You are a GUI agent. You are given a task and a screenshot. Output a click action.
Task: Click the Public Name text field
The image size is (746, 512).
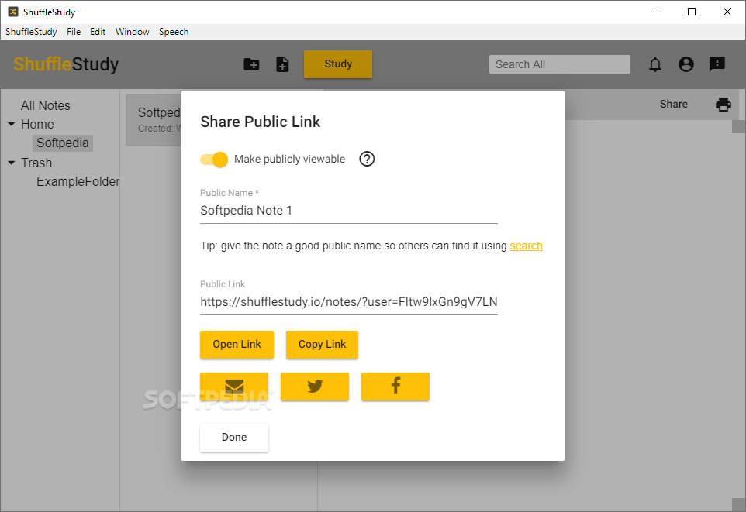click(x=349, y=211)
